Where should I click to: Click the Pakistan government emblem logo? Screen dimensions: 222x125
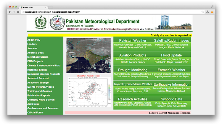pos(41,23)
